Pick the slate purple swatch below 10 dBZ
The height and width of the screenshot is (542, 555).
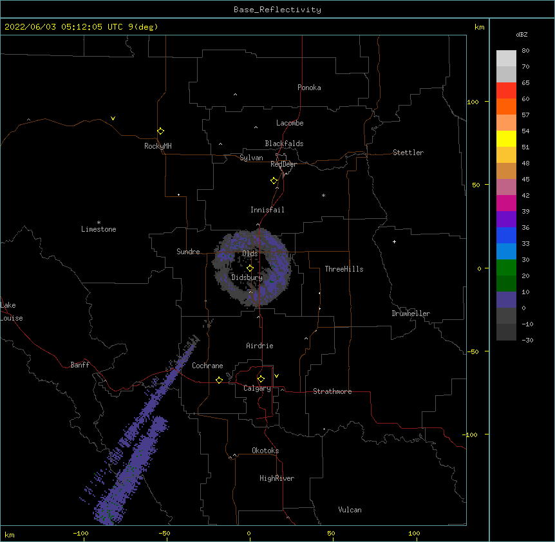506,300
